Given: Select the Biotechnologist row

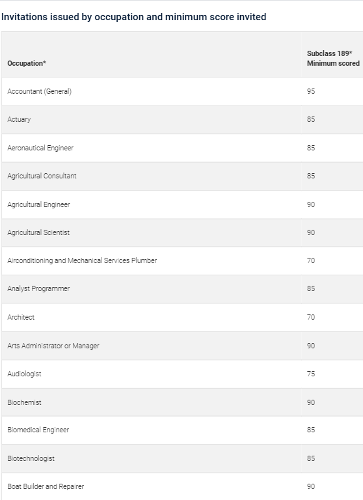Looking at the screenshot, I should [x=182, y=458].
